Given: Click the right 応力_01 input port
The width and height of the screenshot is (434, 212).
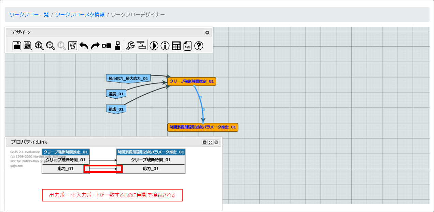Looking at the screenshot, I should pyautogui.click(x=151, y=169).
